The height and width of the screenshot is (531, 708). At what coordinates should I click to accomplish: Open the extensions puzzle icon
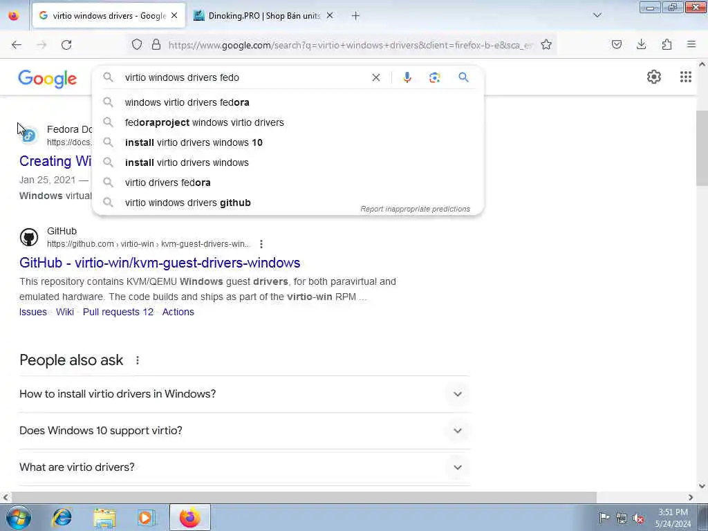click(x=667, y=44)
